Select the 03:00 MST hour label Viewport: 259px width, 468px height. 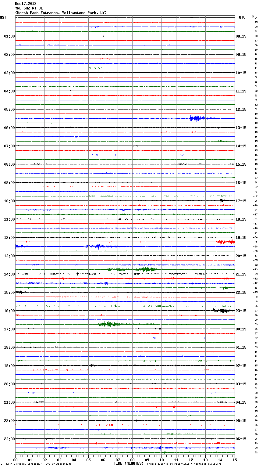tap(9, 73)
